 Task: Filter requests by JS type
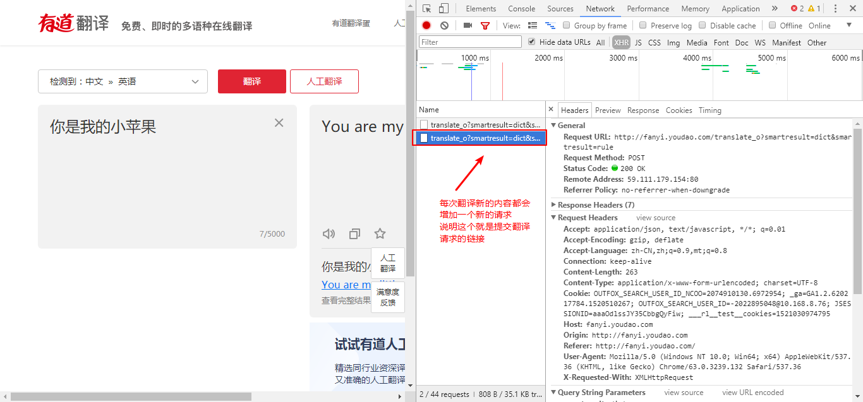pyautogui.click(x=638, y=42)
